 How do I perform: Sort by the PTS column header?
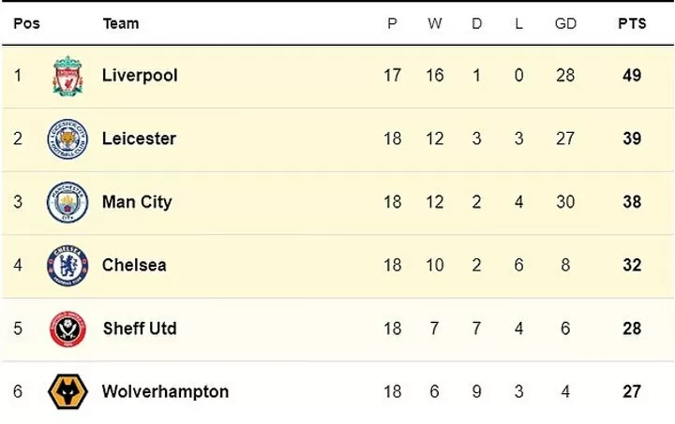click(x=632, y=23)
